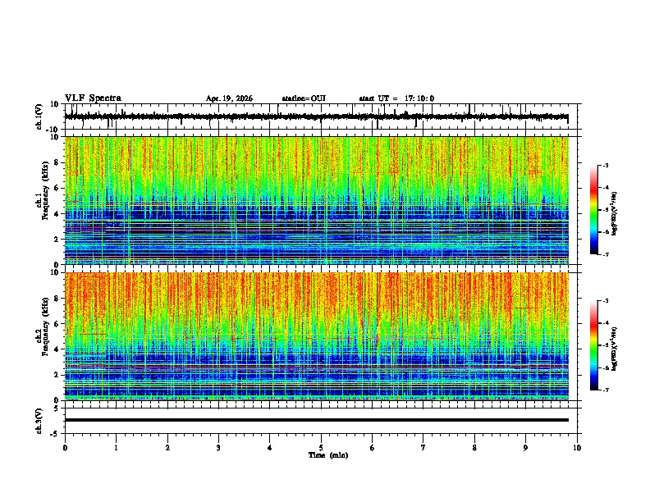Click the Time (min) axis label

pos(328,454)
